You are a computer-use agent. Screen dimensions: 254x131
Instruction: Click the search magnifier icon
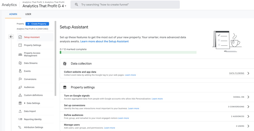click(77, 4)
